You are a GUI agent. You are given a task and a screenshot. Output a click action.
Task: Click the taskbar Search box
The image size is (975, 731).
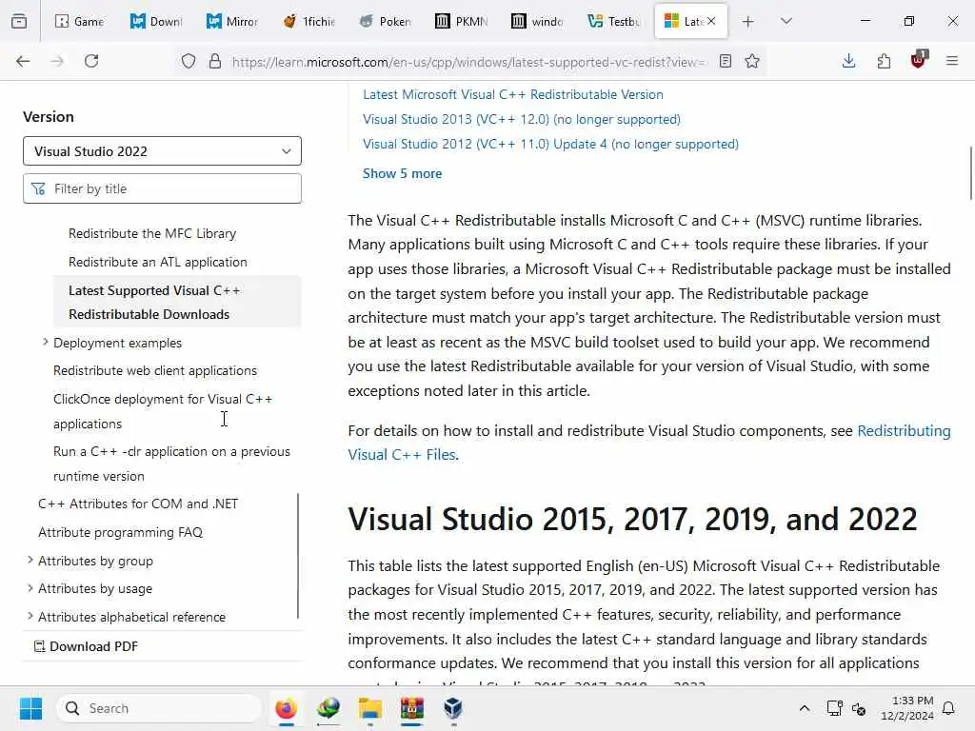pos(159,708)
